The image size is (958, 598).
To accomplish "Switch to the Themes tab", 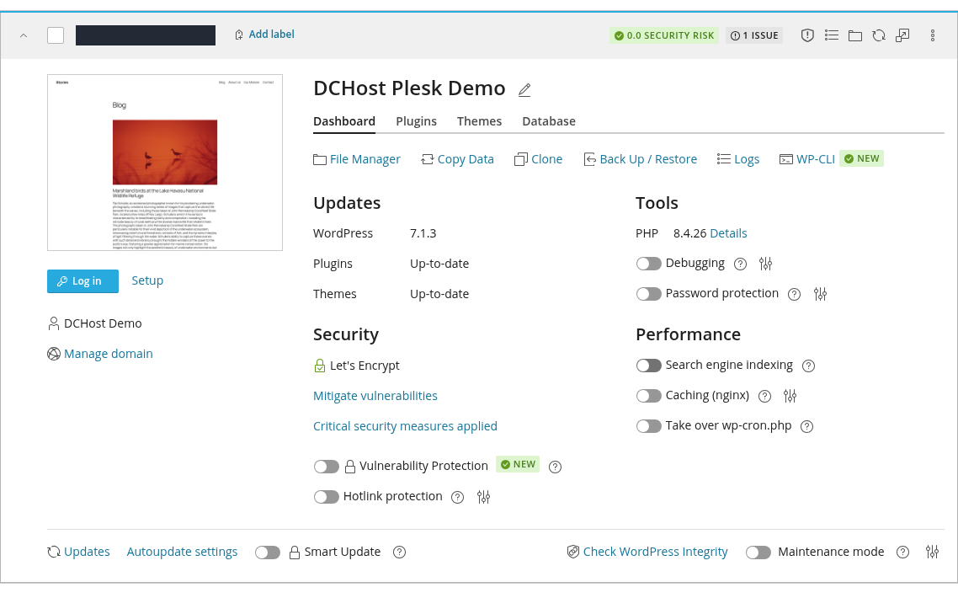I will coord(479,121).
